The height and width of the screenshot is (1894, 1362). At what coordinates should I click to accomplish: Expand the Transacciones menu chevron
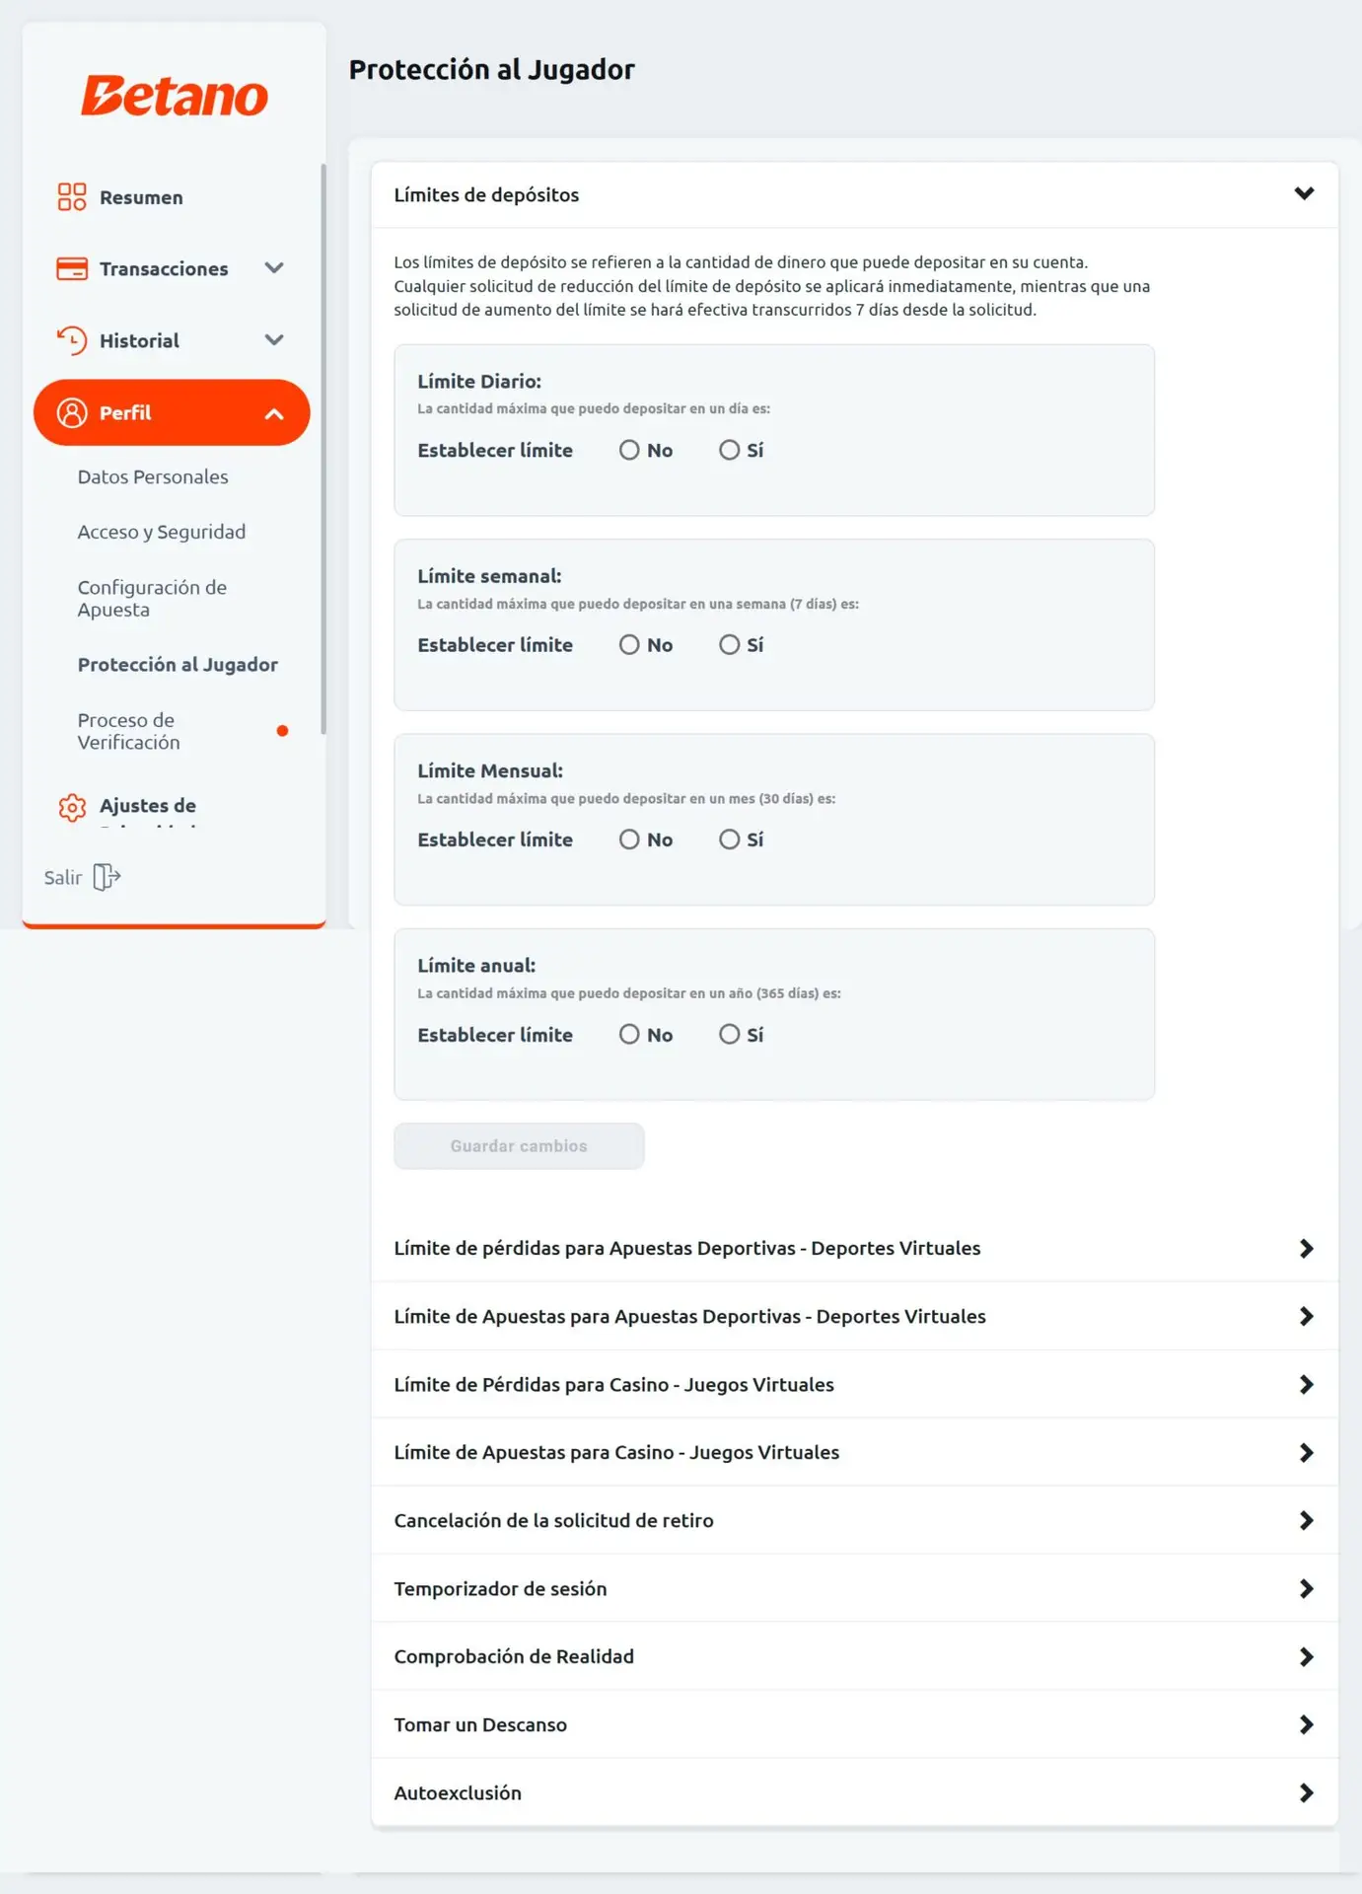[x=274, y=268]
